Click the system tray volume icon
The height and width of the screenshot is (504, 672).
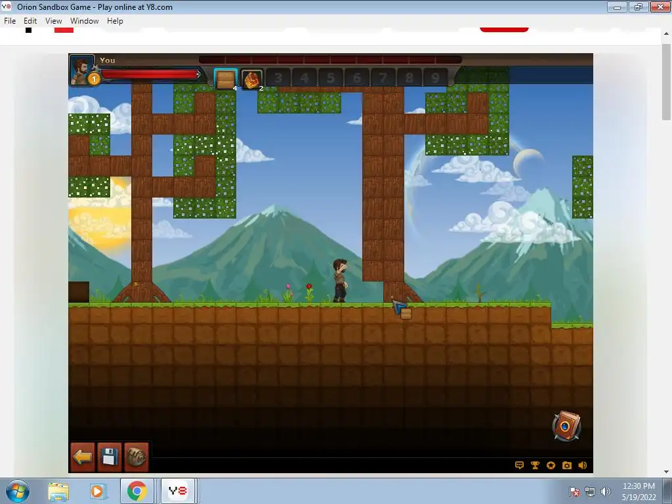click(x=606, y=492)
